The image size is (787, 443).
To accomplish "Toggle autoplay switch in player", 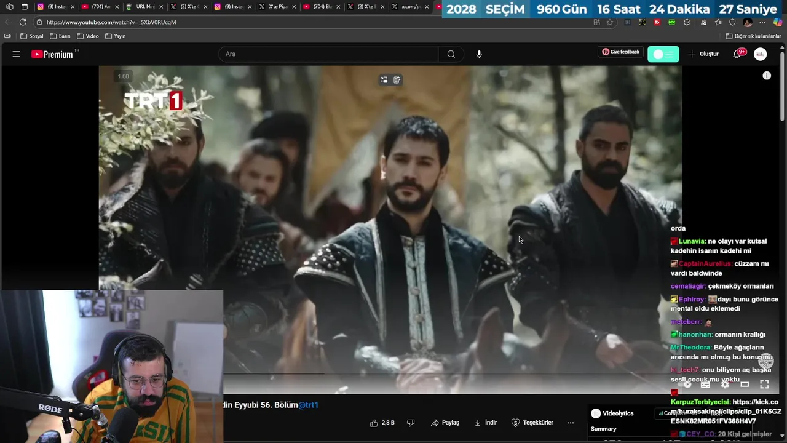I will 686,385.
